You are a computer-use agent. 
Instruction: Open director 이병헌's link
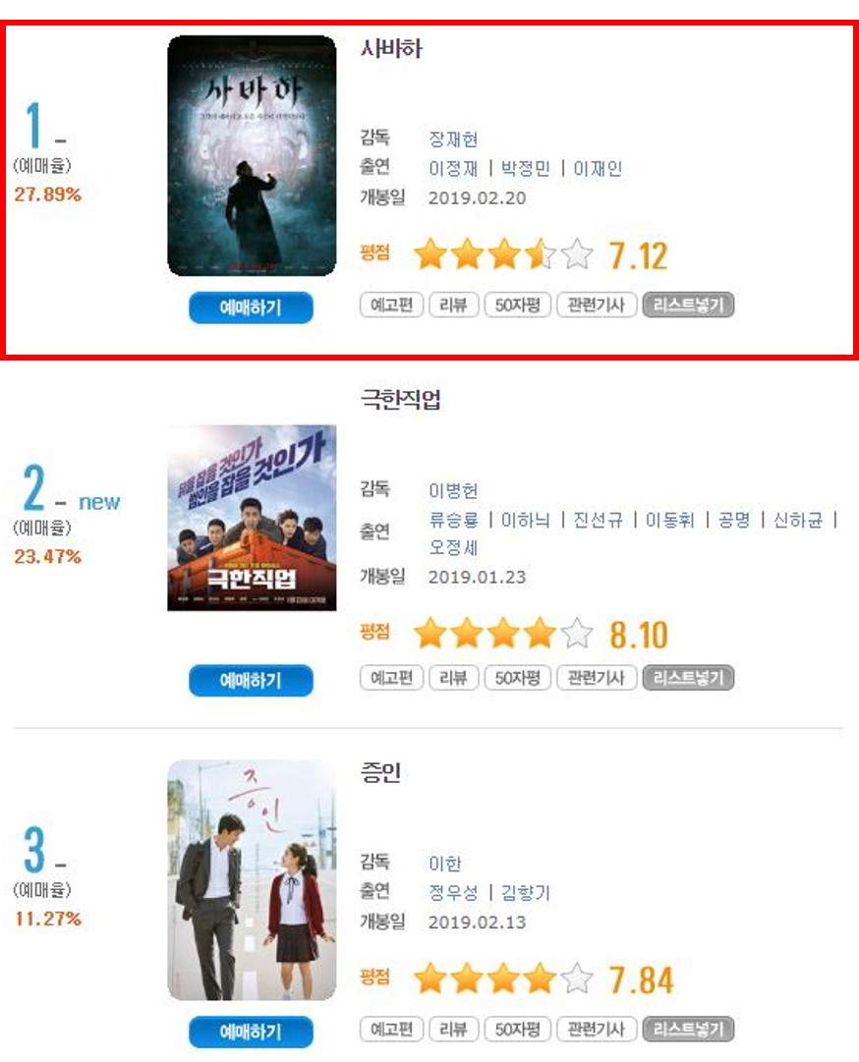click(453, 490)
